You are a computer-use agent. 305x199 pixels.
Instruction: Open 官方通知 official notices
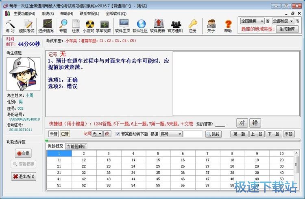click(x=175, y=26)
